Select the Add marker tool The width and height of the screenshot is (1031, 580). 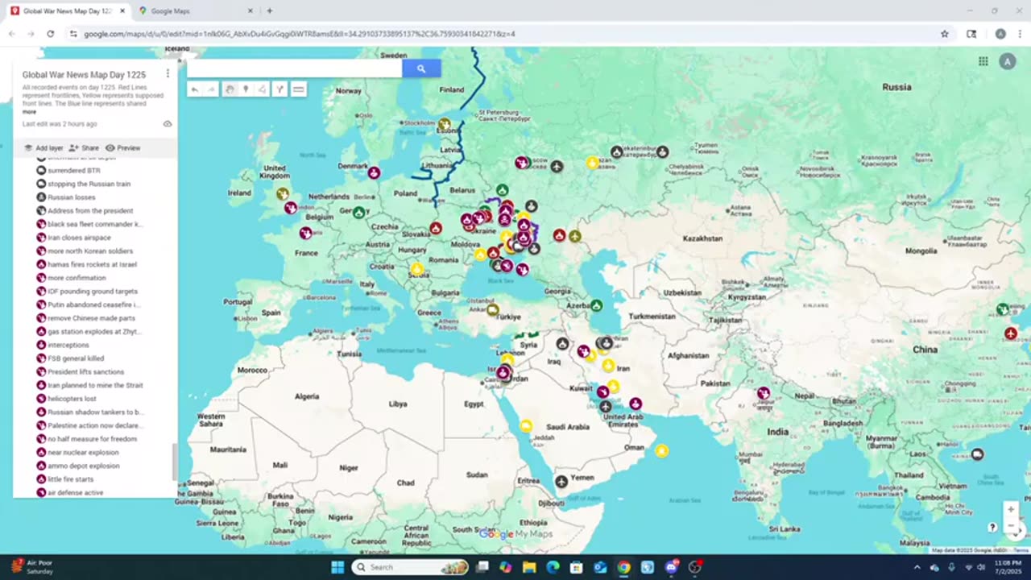coord(246,89)
